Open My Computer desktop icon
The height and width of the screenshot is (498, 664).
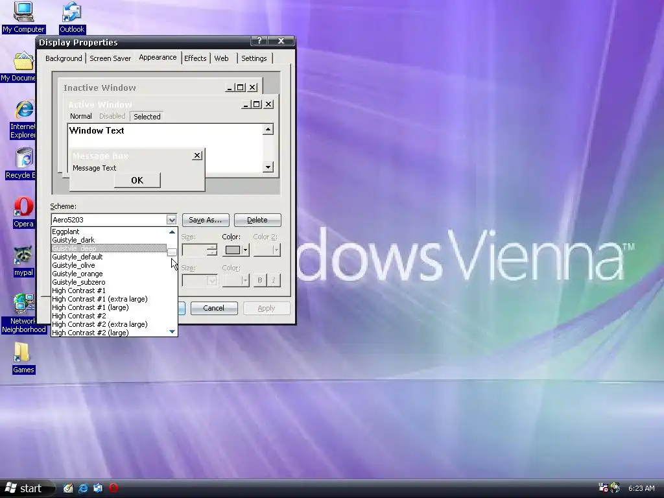coord(23,17)
